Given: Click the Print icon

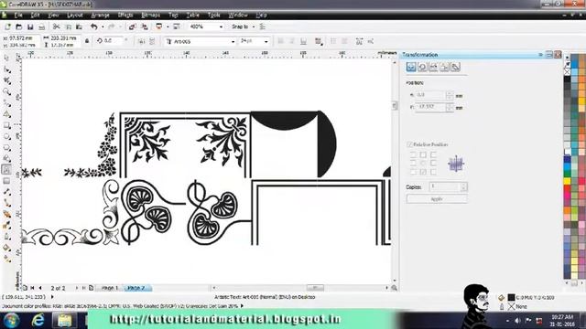Looking at the screenshot, I should (41, 27).
